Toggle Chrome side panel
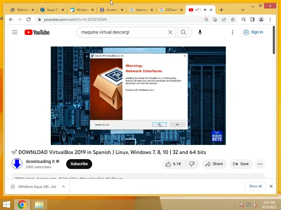The image size is (281, 210). point(252,19)
